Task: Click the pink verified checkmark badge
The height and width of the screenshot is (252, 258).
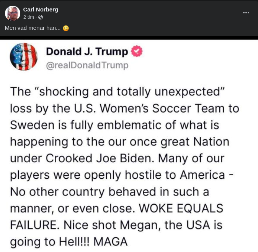Action: click(x=137, y=51)
